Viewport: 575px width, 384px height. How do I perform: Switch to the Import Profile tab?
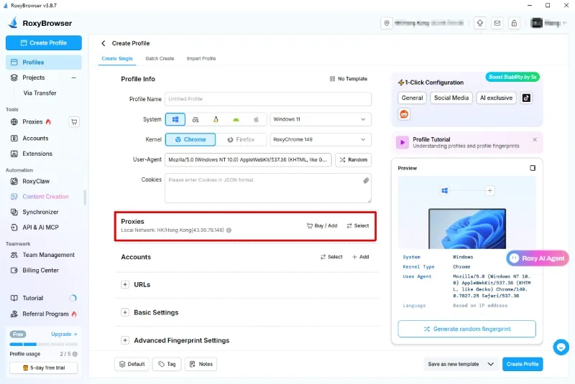pyautogui.click(x=201, y=59)
